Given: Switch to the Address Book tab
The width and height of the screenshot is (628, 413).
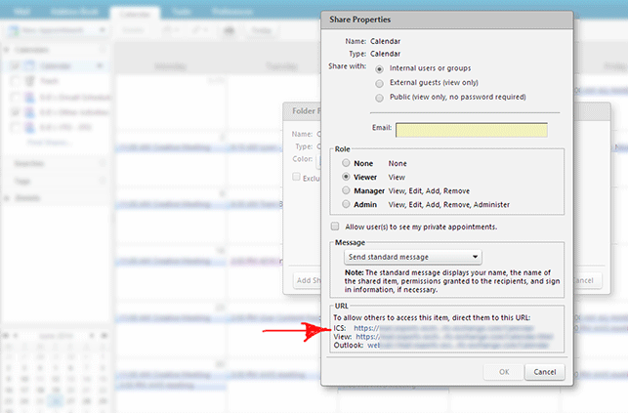Looking at the screenshot, I should click(x=74, y=12).
